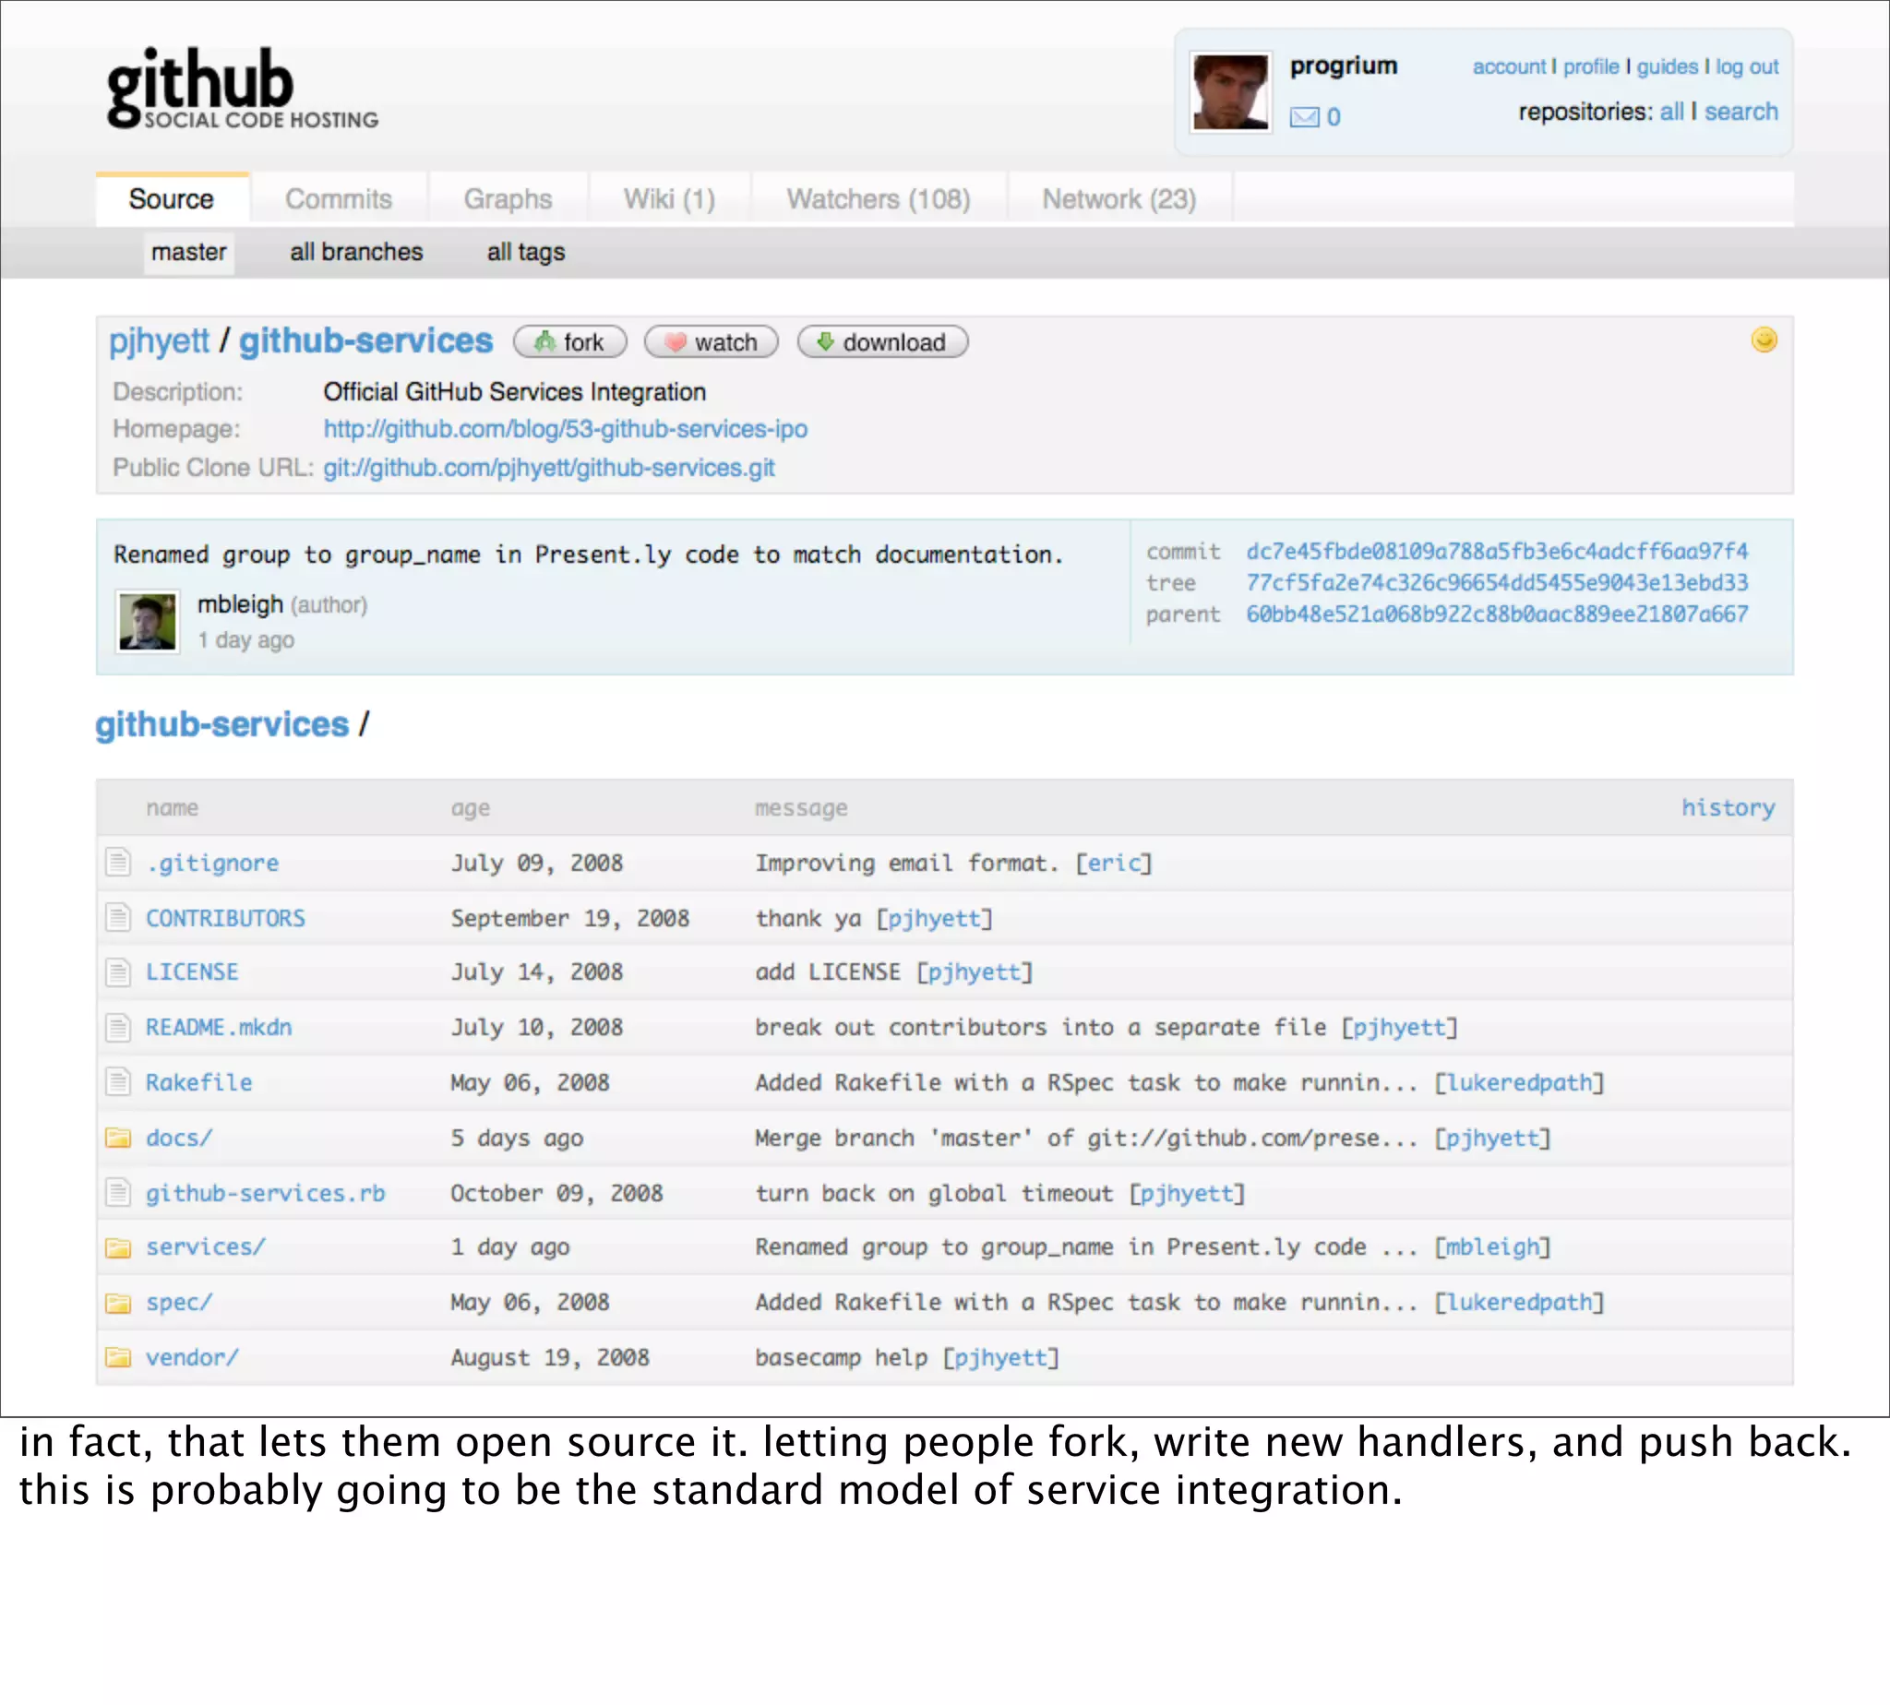Show all tags
1890x1705 pixels.
tap(526, 252)
